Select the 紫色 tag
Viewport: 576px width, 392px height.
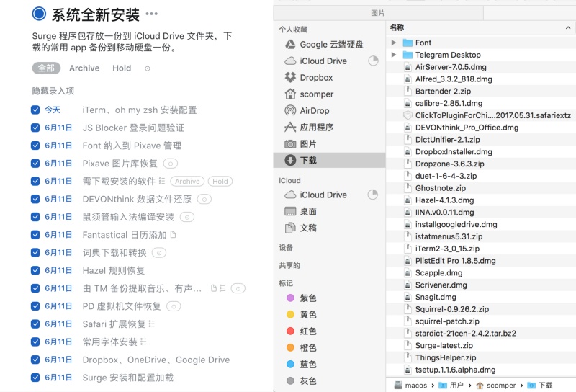click(x=301, y=298)
